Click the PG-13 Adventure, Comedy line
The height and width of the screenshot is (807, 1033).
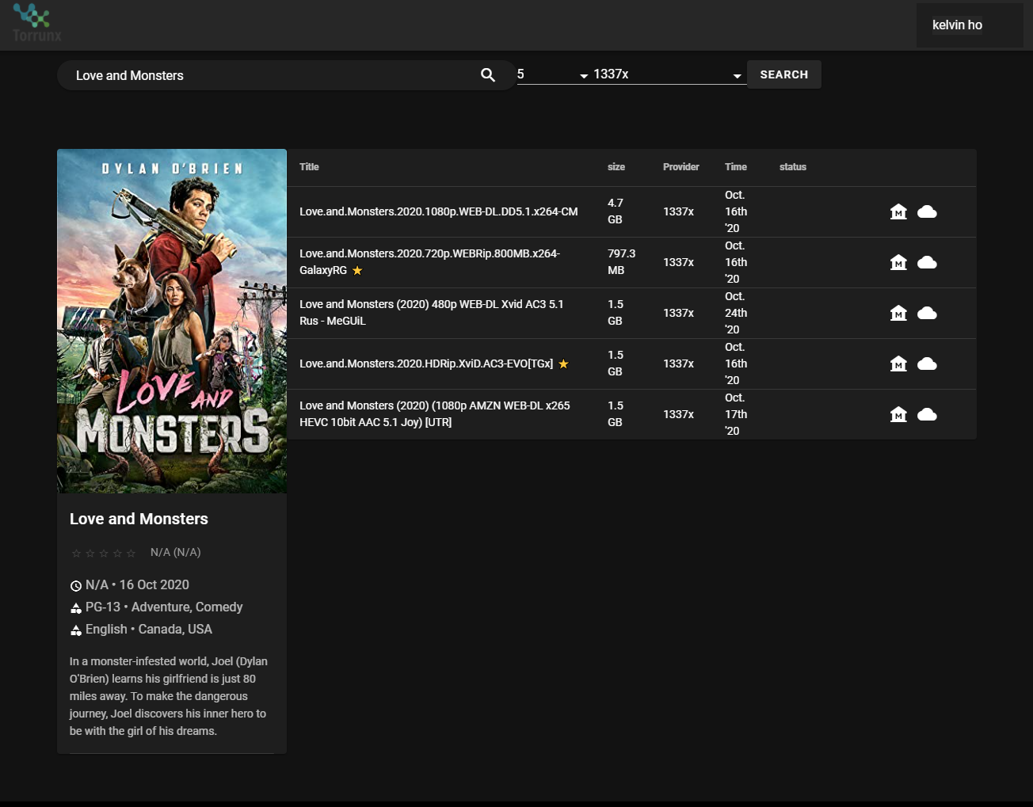pyautogui.click(x=164, y=607)
